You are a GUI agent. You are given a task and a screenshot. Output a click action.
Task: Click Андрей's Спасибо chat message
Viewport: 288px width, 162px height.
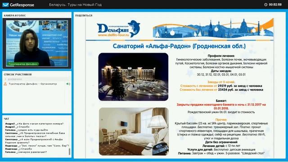[x=17, y=127]
